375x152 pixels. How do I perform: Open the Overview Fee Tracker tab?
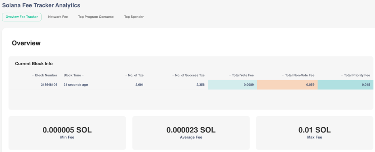tap(22, 17)
